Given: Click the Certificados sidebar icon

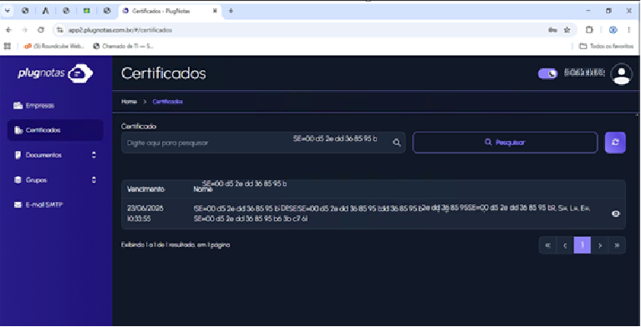Looking at the screenshot, I should pos(18,130).
